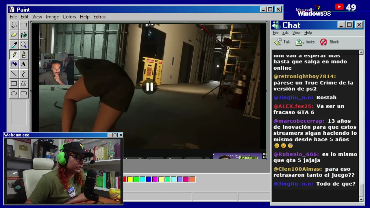Click the Paint color preview box under toolbox
Image resolution: width=370 pixels, height=208 pixels.
point(19,112)
